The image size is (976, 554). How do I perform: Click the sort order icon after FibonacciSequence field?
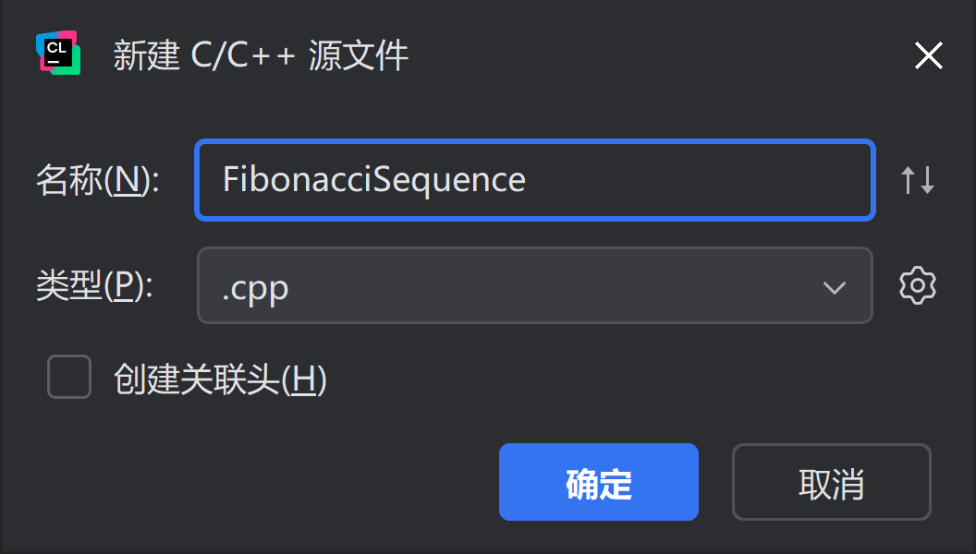point(918,180)
